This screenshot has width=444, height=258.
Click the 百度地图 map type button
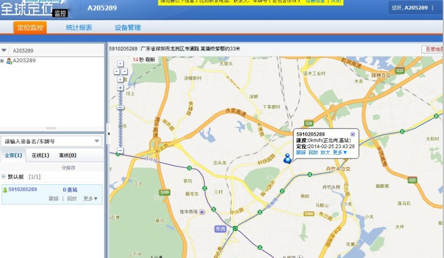pyautogui.click(x=432, y=49)
